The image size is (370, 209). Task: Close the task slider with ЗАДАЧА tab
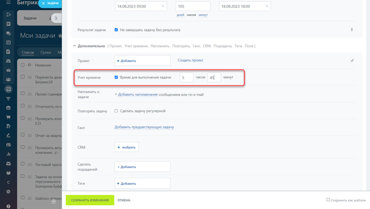point(43,3)
